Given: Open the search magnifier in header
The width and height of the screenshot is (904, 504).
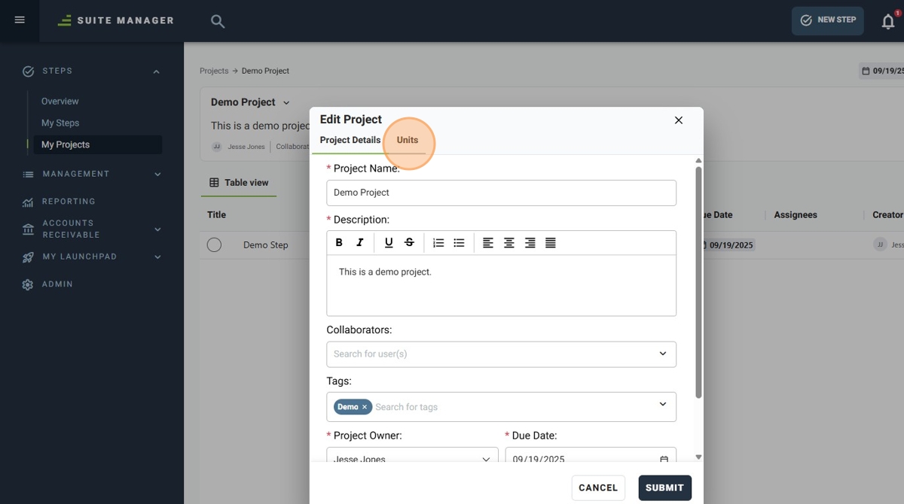Looking at the screenshot, I should coord(218,21).
